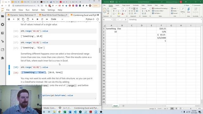Reload the browser page
Viewport: 203px width, 114px height.
(x=9, y=6)
